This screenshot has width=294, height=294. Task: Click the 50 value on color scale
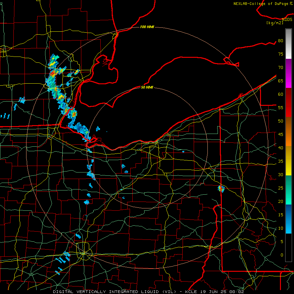pyautogui.click(x=281, y=121)
